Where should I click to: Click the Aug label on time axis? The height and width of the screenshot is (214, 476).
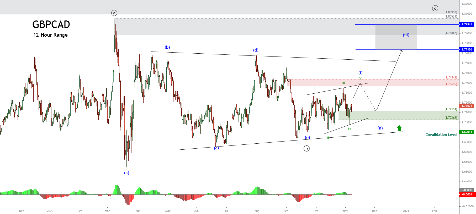257,211
